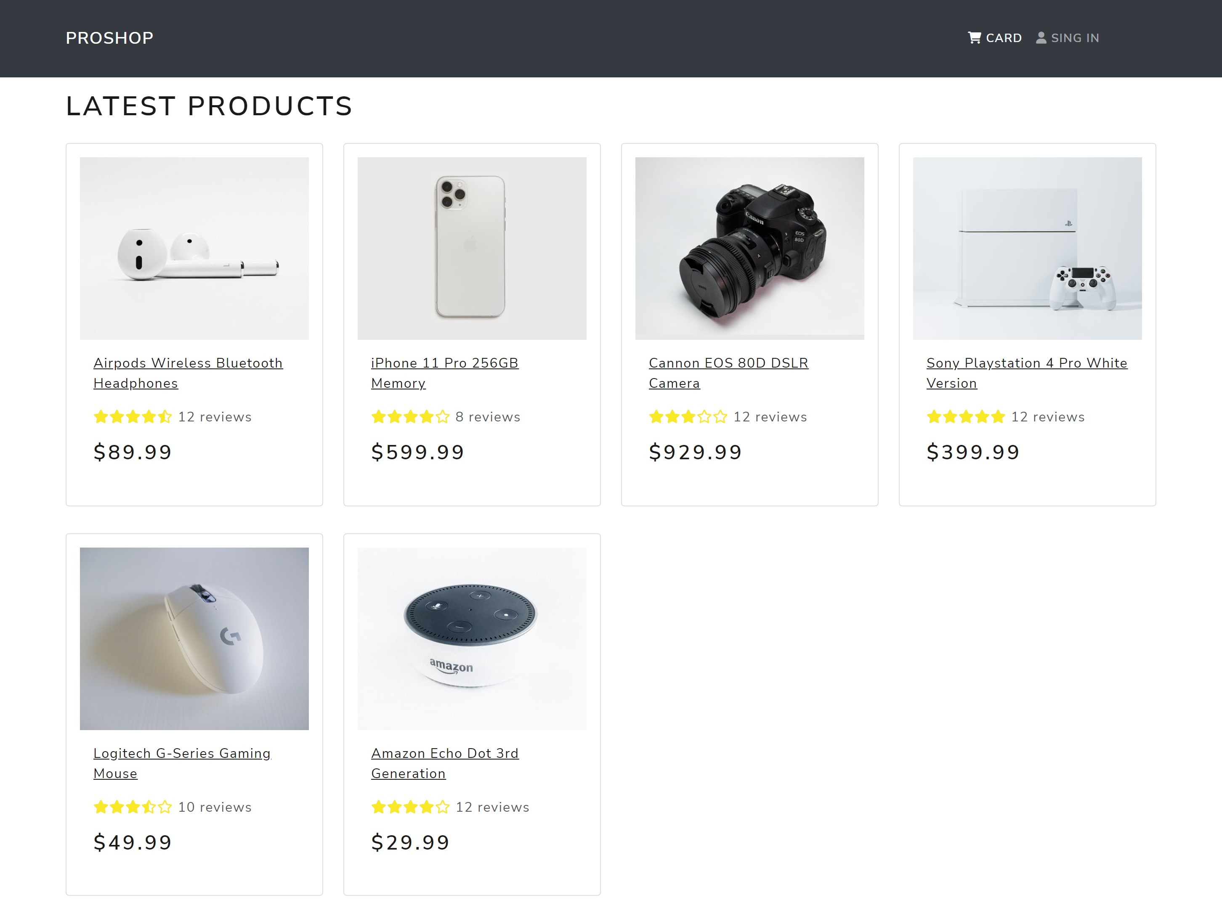1222x916 pixels.
Task: Click the Logitech mouse star rating
Action: pyautogui.click(x=133, y=807)
